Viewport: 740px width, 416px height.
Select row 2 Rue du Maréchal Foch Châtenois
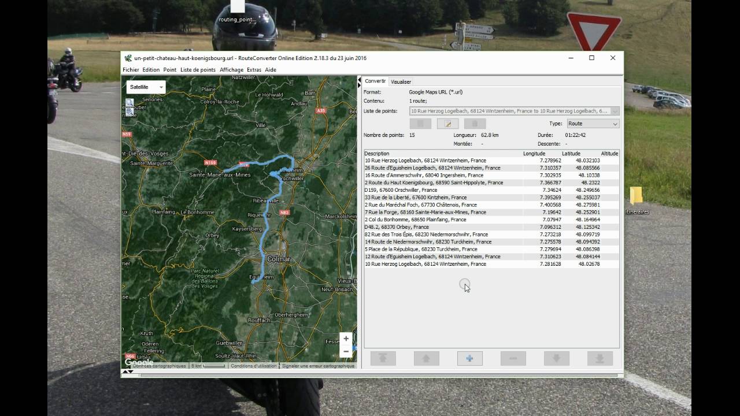coord(491,205)
